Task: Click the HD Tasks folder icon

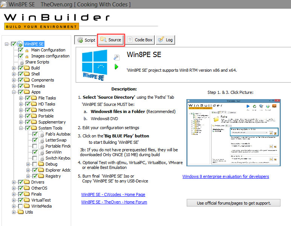Action: click(x=34, y=104)
